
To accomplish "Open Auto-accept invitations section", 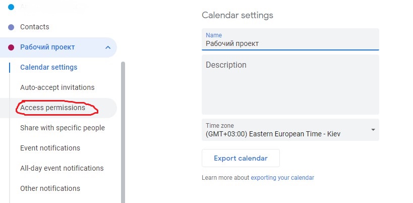I will point(57,87).
